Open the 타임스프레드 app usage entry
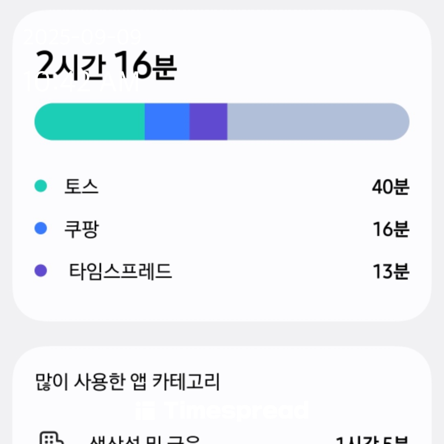Viewport: 444px width, 444px height. point(222,271)
